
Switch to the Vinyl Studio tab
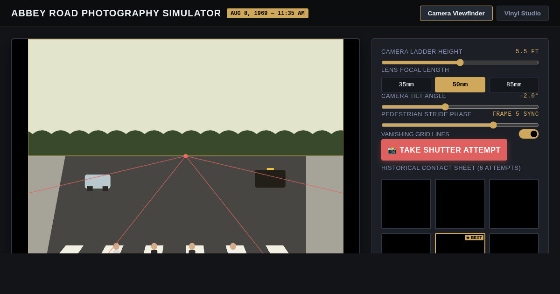[523, 13]
